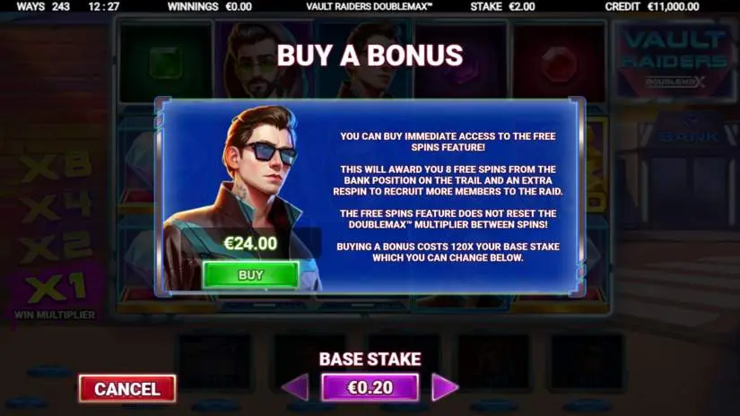Image resolution: width=740 pixels, height=416 pixels.
Task: Click the red CANCEL button
Action: (x=127, y=388)
